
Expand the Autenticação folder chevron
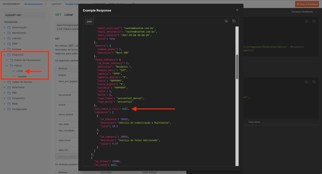coord(4,27)
